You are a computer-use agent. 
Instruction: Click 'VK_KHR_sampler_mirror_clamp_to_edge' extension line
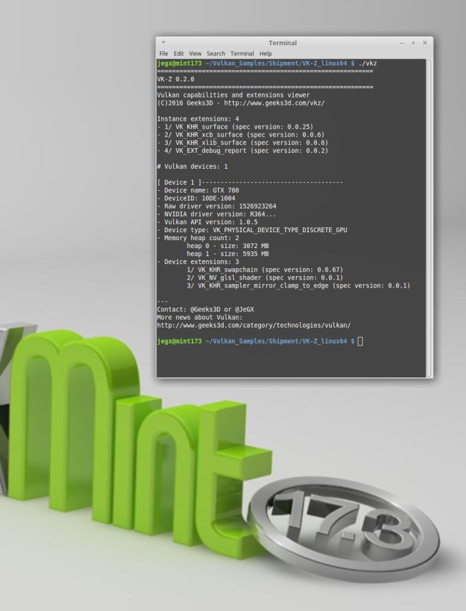(298, 285)
